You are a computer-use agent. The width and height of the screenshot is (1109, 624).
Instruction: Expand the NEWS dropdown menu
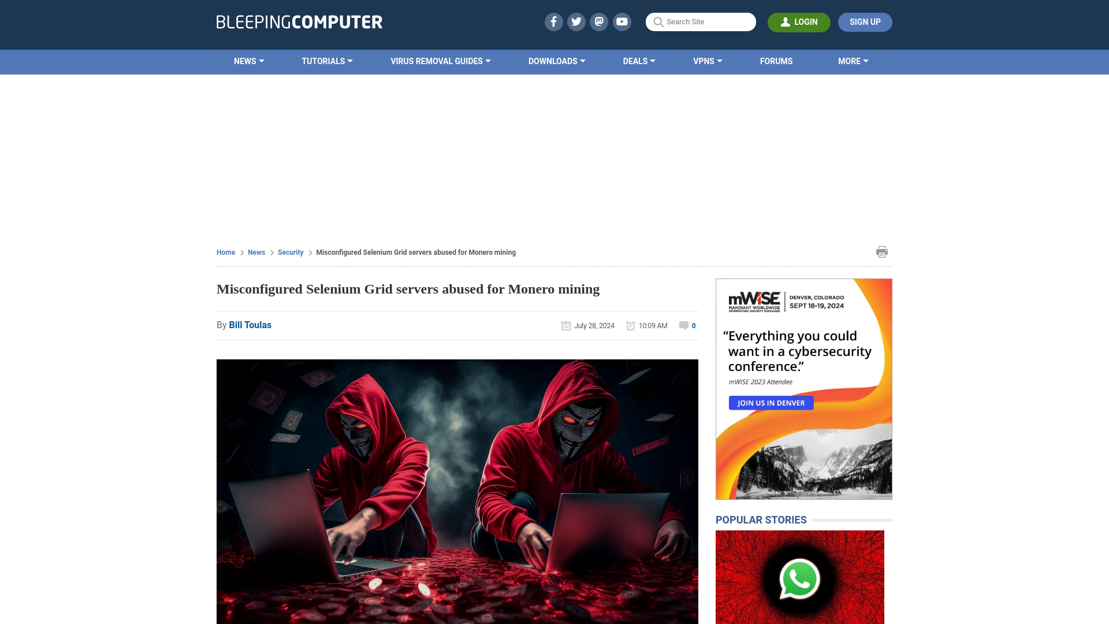(249, 61)
